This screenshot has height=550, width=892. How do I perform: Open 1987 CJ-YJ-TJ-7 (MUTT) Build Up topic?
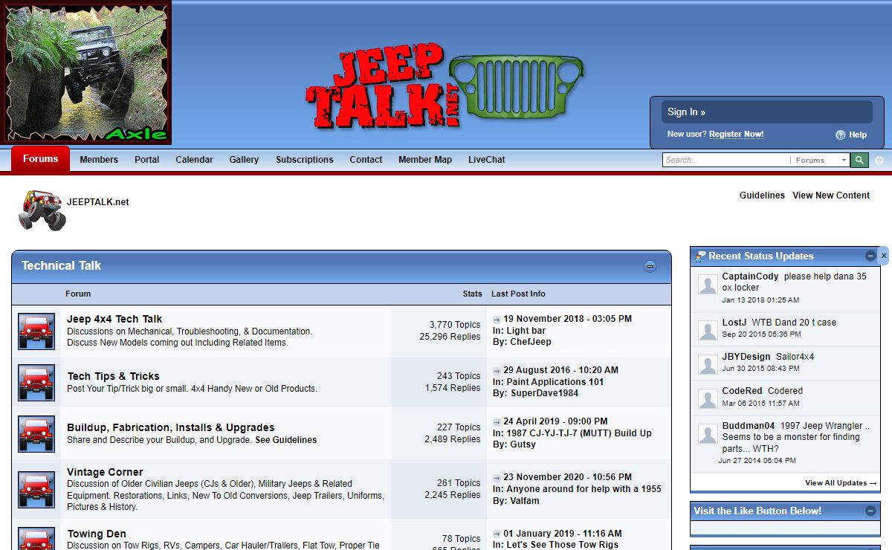click(x=579, y=433)
